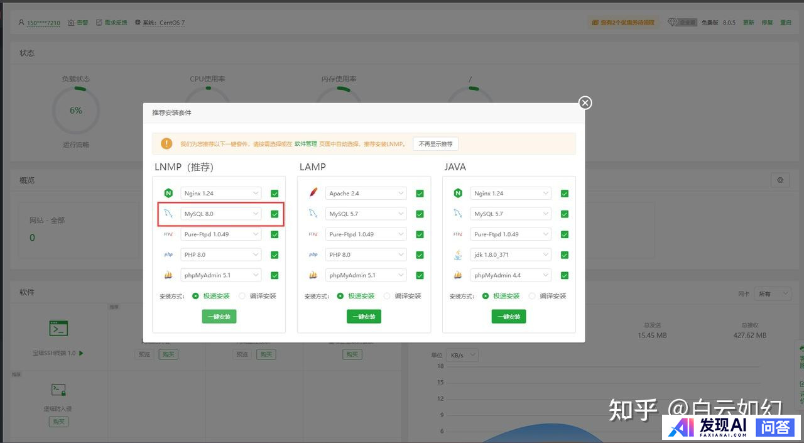Screen dimensions: 804x443
Task: Click the orange warning icon in notice bar
Action: coord(166,144)
